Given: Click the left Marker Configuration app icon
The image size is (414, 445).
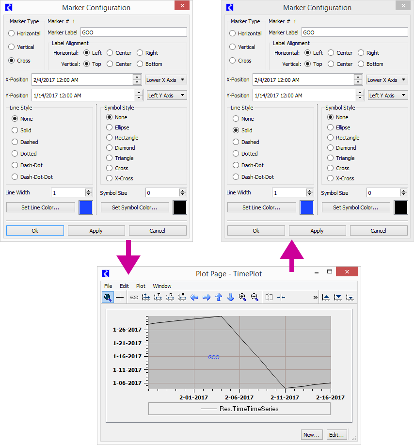Looking at the screenshot, I should coord(9,7).
